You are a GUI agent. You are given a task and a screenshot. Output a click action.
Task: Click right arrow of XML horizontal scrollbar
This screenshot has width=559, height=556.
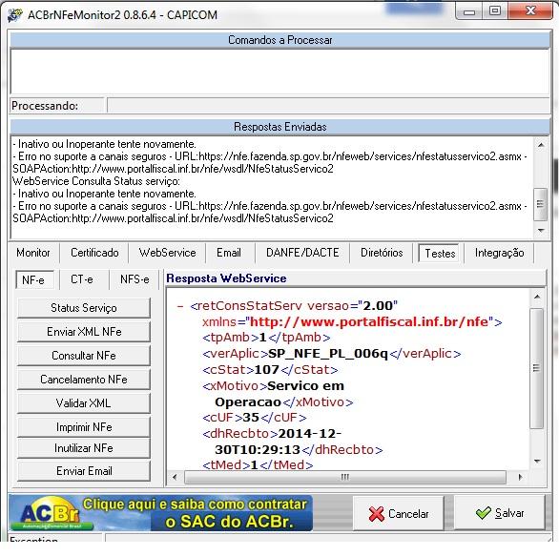pos(521,477)
